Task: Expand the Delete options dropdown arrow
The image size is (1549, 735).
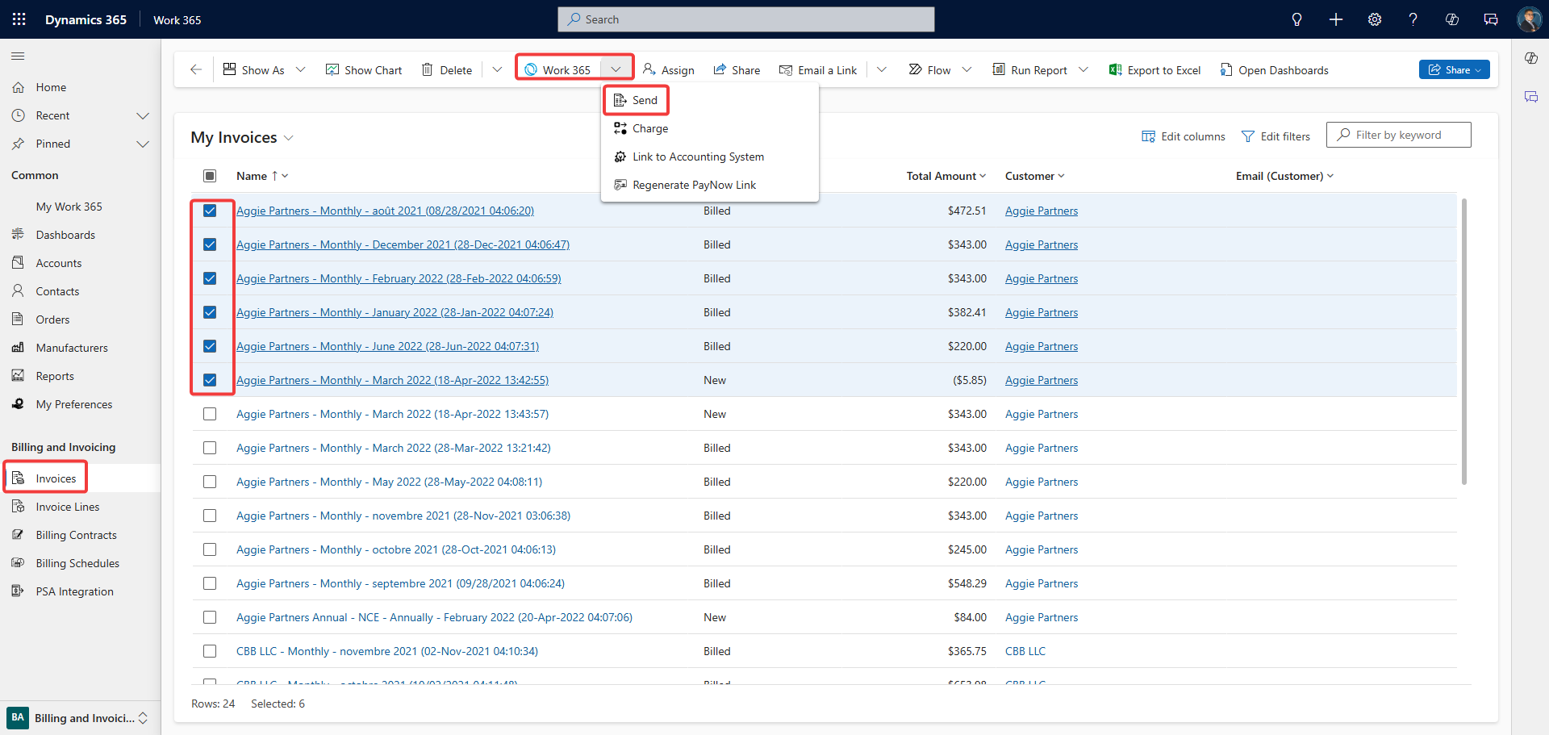Action: tap(497, 70)
